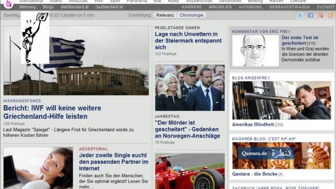Open the Twitter share icon
The image size is (336, 189).
[300, 15]
